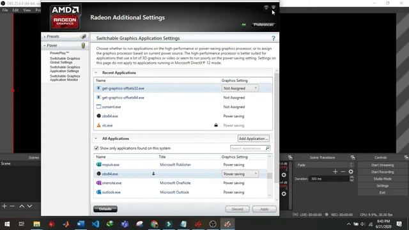Collapse the Recent Applications section
Image resolution: width=409 pixels, height=230 pixels.
tap(96, 73)
